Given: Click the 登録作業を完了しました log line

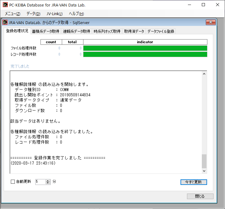Looking at the screenshot, I should (58, 158).
